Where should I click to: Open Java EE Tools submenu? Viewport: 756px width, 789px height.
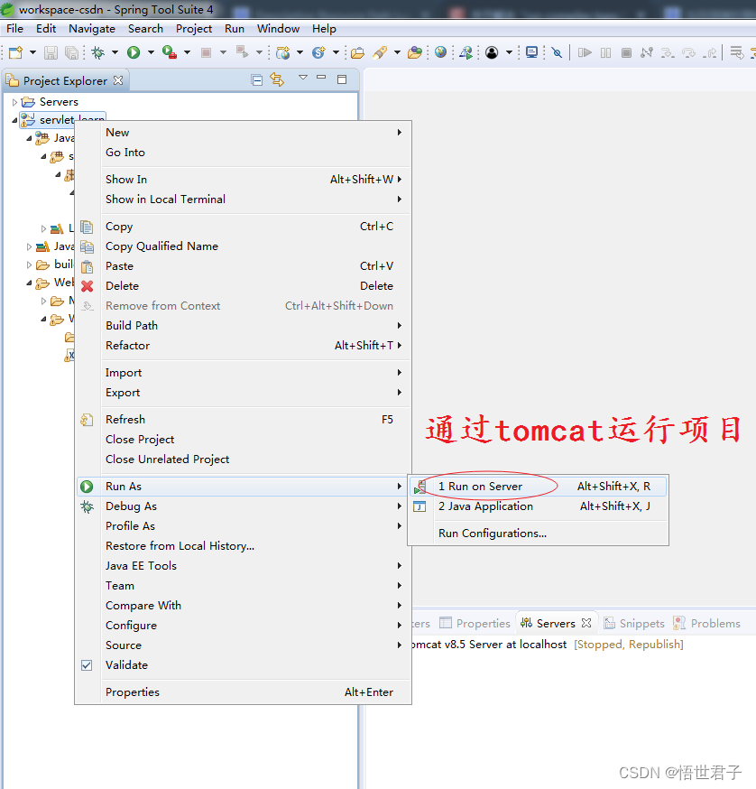click(243, 566)
